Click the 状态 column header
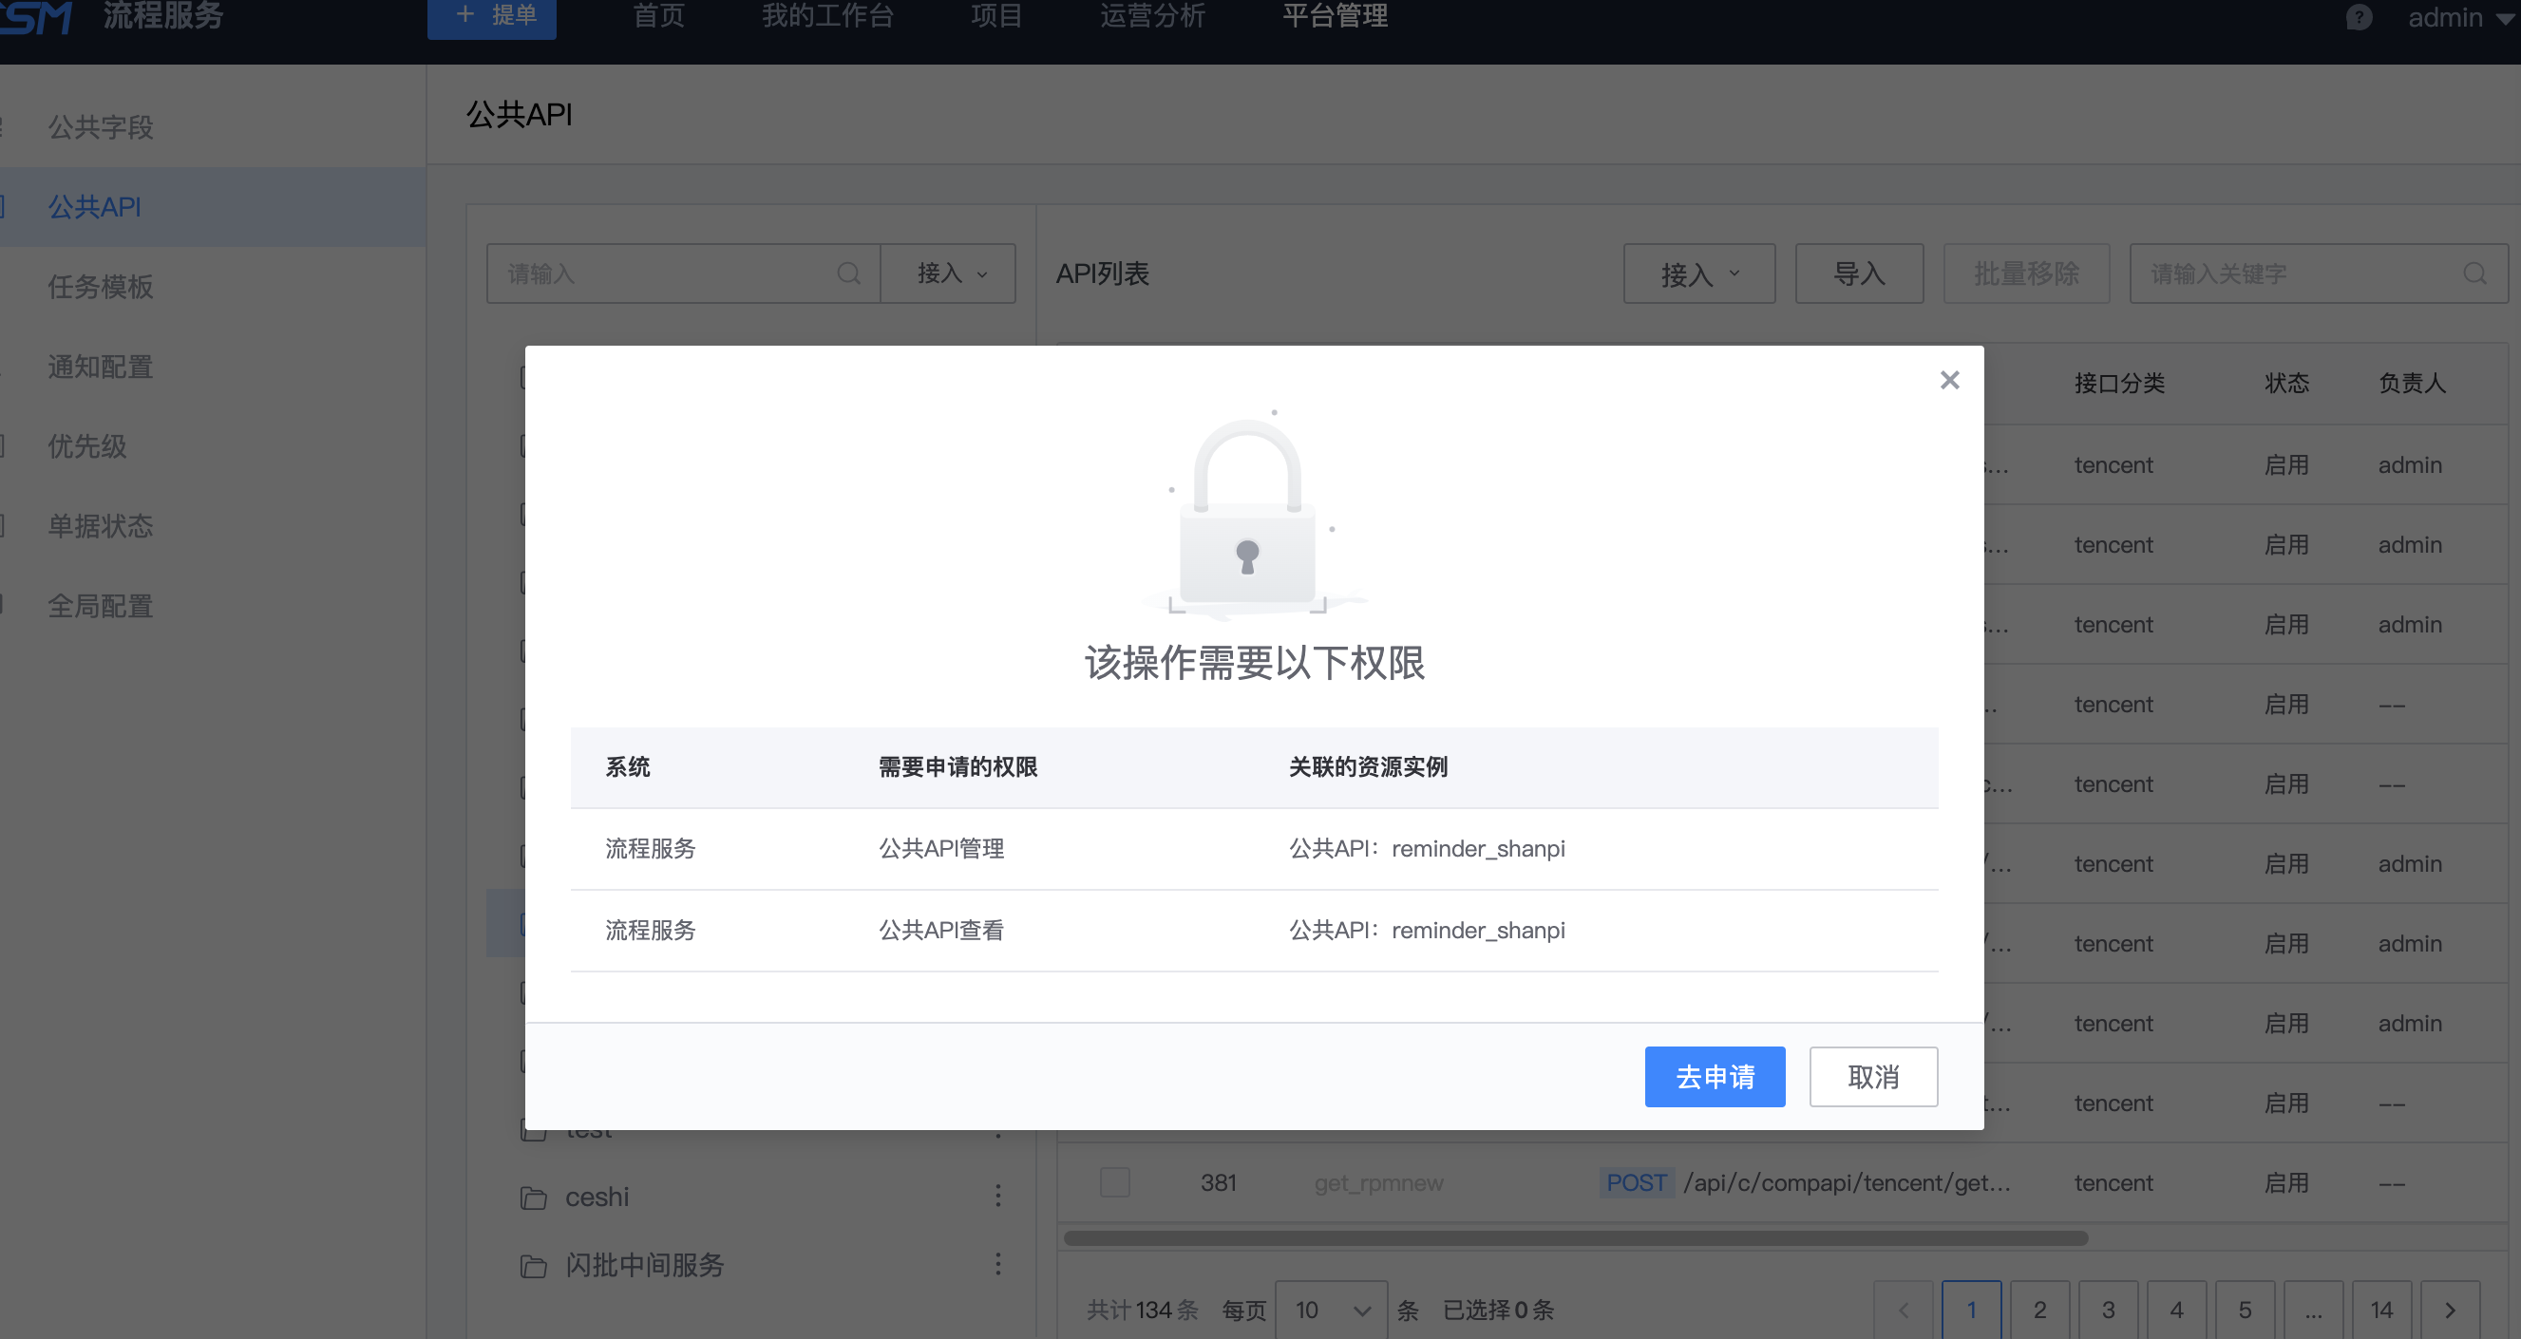The height and width of the screenshot is (1339, 2521). [2287, 384]
